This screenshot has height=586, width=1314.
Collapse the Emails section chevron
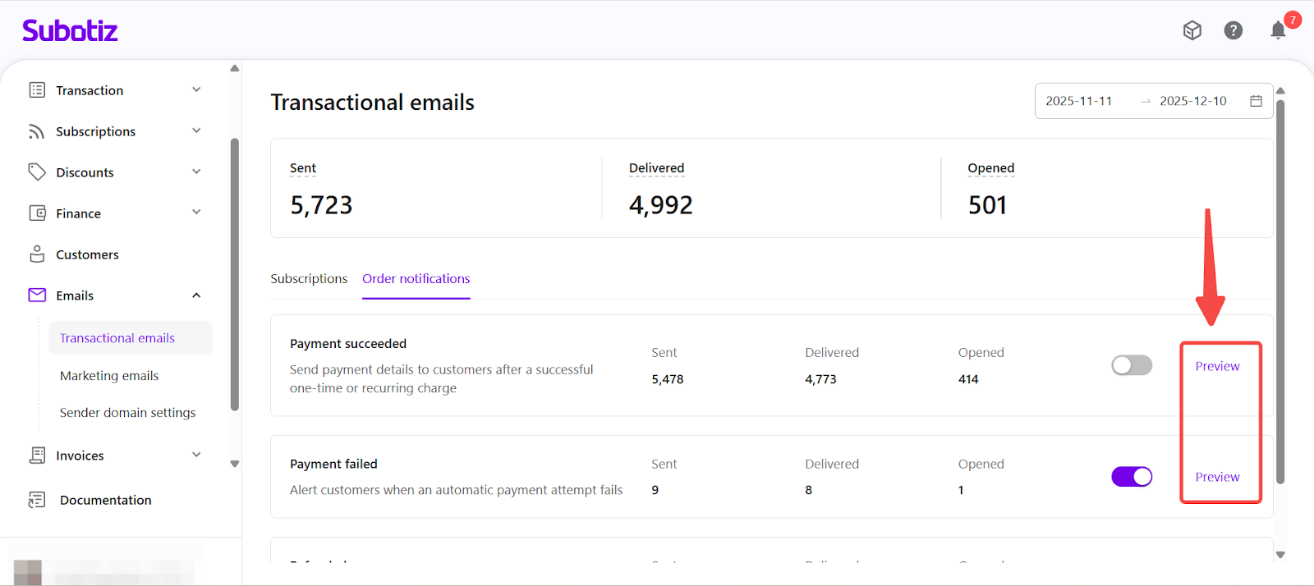(x=196, y=295)
